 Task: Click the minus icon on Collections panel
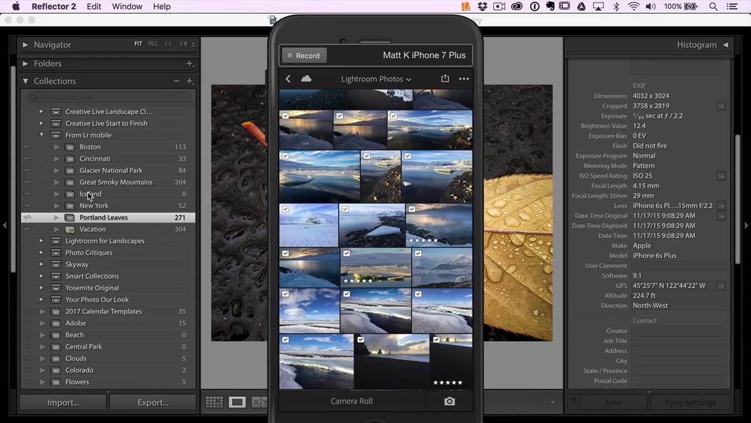pyautogui.click(x=176, y=81)
